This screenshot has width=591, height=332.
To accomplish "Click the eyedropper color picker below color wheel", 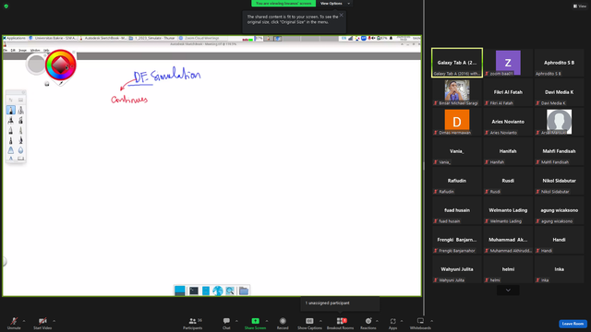I will point(60,83).
